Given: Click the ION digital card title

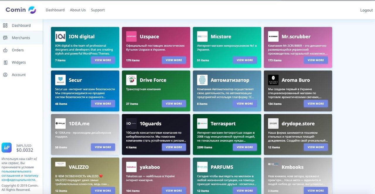Looking at the screenshot, I should point(82,37).
